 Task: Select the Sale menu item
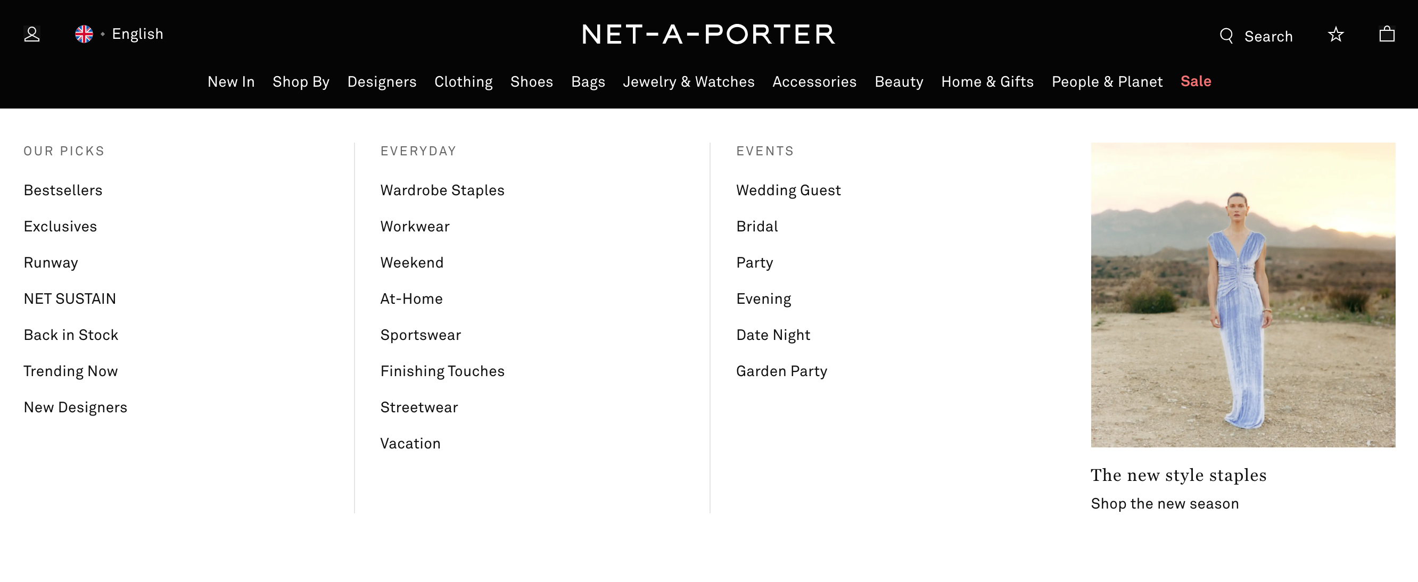coord(1196,81)
